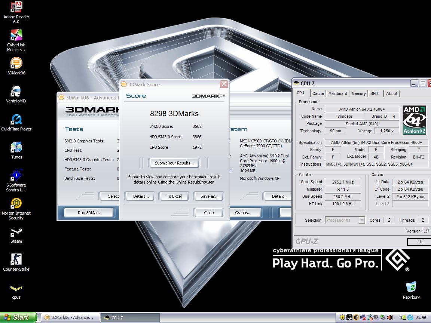Open the Memory tab in CPU-Z
Viewport: 431px width, 323px height.
click(358, 93)
